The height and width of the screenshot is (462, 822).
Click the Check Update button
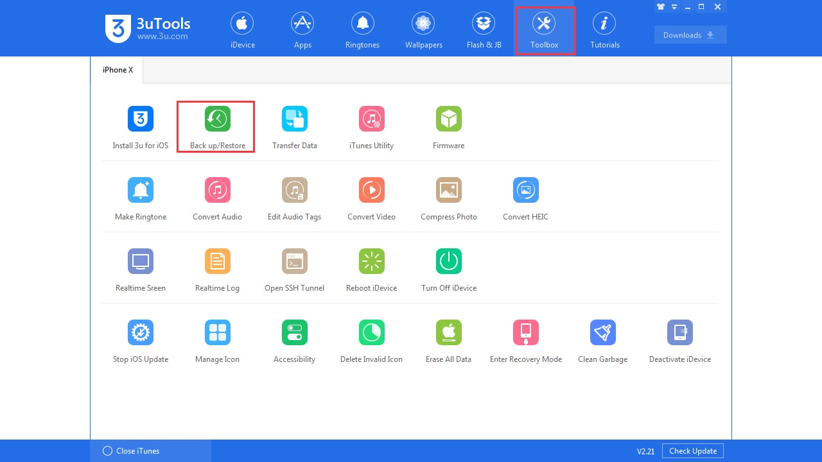coord(693,451)
